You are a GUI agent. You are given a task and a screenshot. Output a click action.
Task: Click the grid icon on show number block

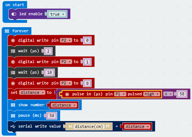[x=13, y=105]
